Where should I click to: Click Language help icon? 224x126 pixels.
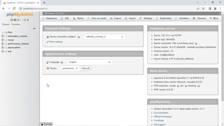62,62
